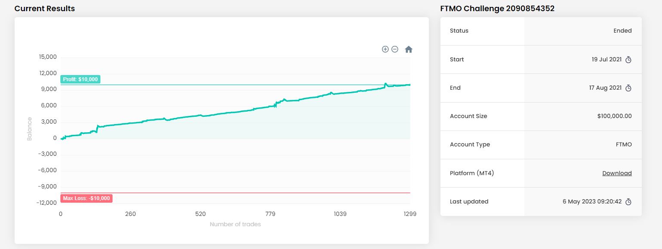Click the stopwatch icon beside End date
Screen dimensions: 662x249
click(628, 88)
